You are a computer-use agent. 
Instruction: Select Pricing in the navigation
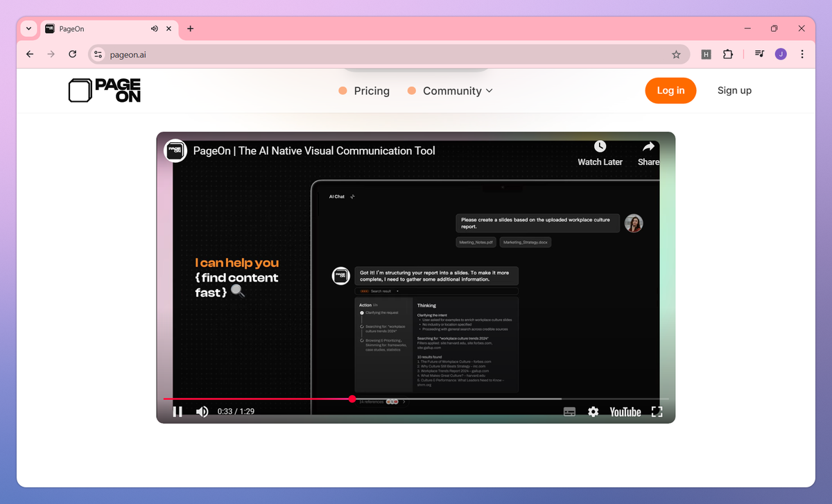pos(372,91)
